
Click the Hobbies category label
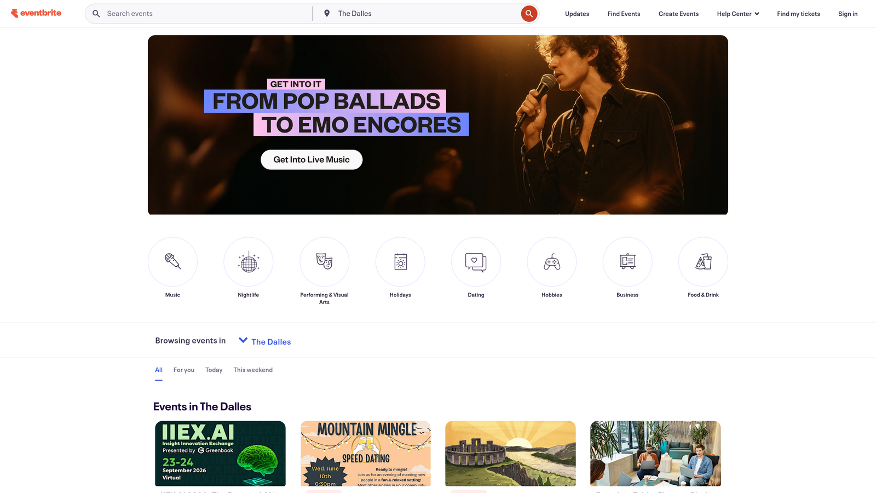(x=552, y=295)
